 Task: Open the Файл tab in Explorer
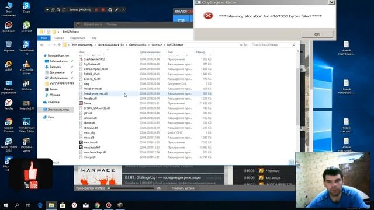coord(44,38)
